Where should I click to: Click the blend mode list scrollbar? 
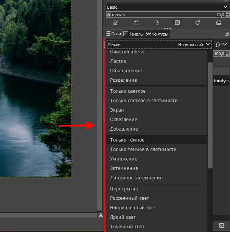(210, 115)
